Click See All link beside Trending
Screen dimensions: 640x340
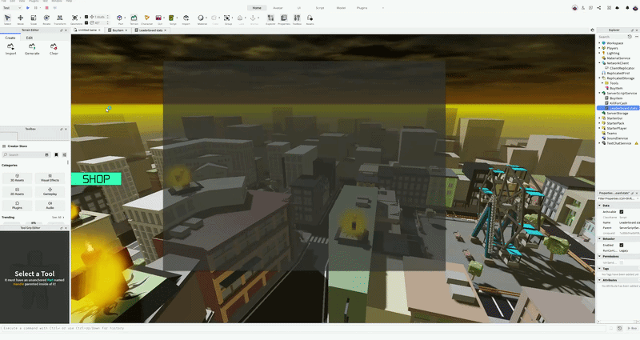(x=57, y=217)
